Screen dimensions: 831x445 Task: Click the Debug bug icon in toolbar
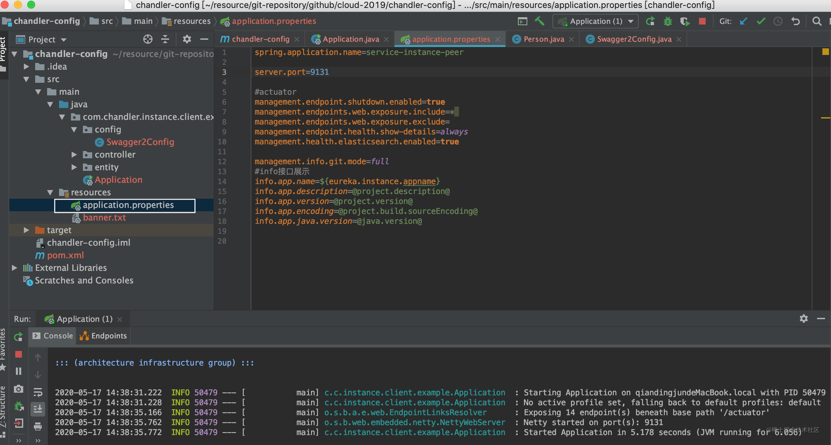[668, 21]
